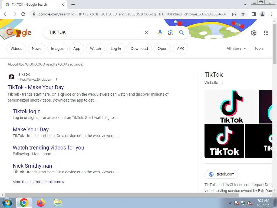Screen dimensions: 277x208
Task: Open the white TikTok logo thumbnail
Action: [232, 107]
